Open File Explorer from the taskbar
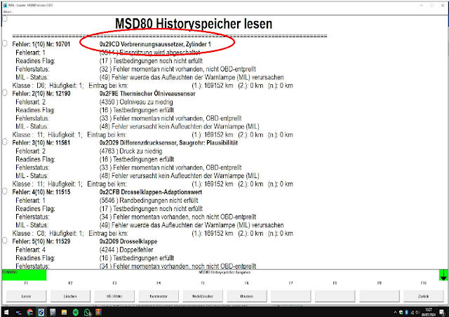This screenshot has width=449, height=317. (x=64, y=312)
